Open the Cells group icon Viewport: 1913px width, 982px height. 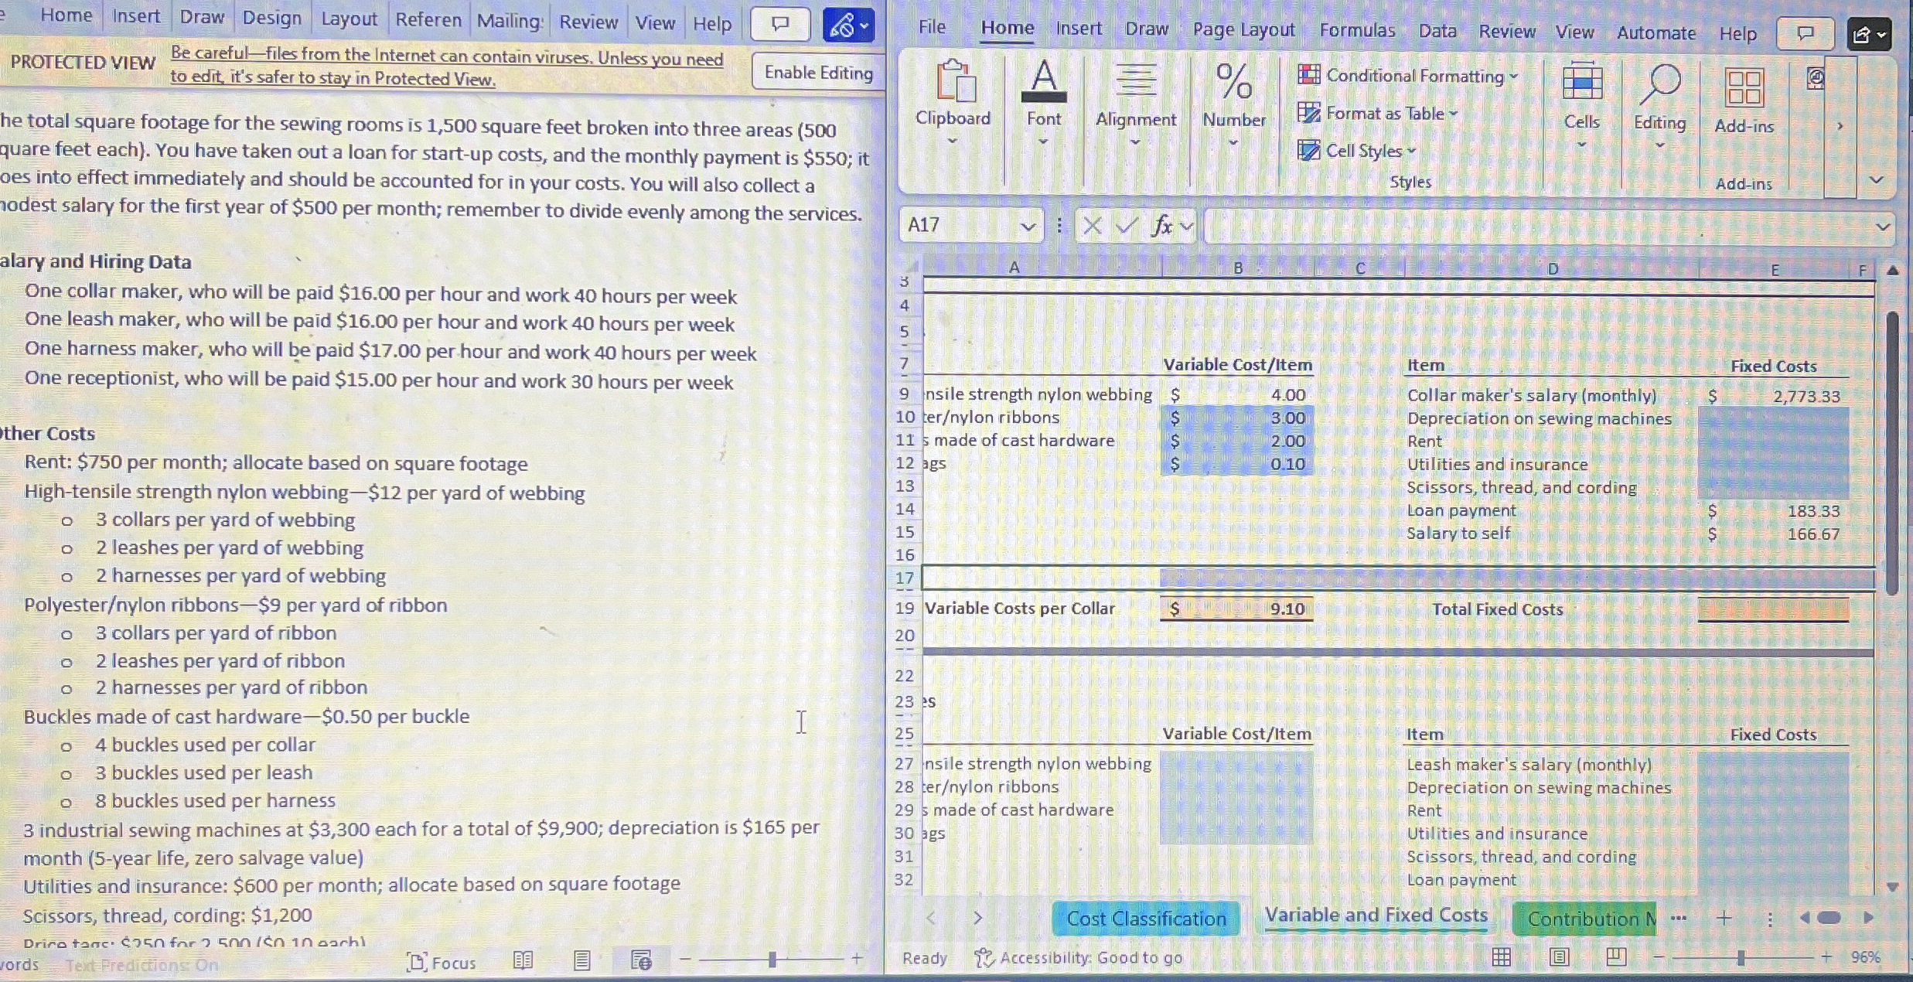[1581, 84]
